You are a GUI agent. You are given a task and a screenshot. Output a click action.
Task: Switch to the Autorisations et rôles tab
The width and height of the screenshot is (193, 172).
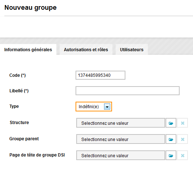86,50
